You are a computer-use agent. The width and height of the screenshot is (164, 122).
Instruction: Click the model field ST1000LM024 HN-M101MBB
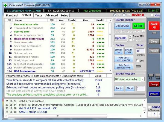24,11
